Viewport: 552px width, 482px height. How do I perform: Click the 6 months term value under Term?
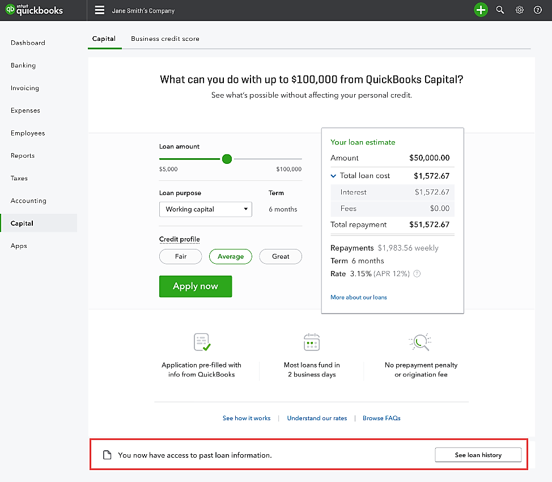(x=283, y=209)
